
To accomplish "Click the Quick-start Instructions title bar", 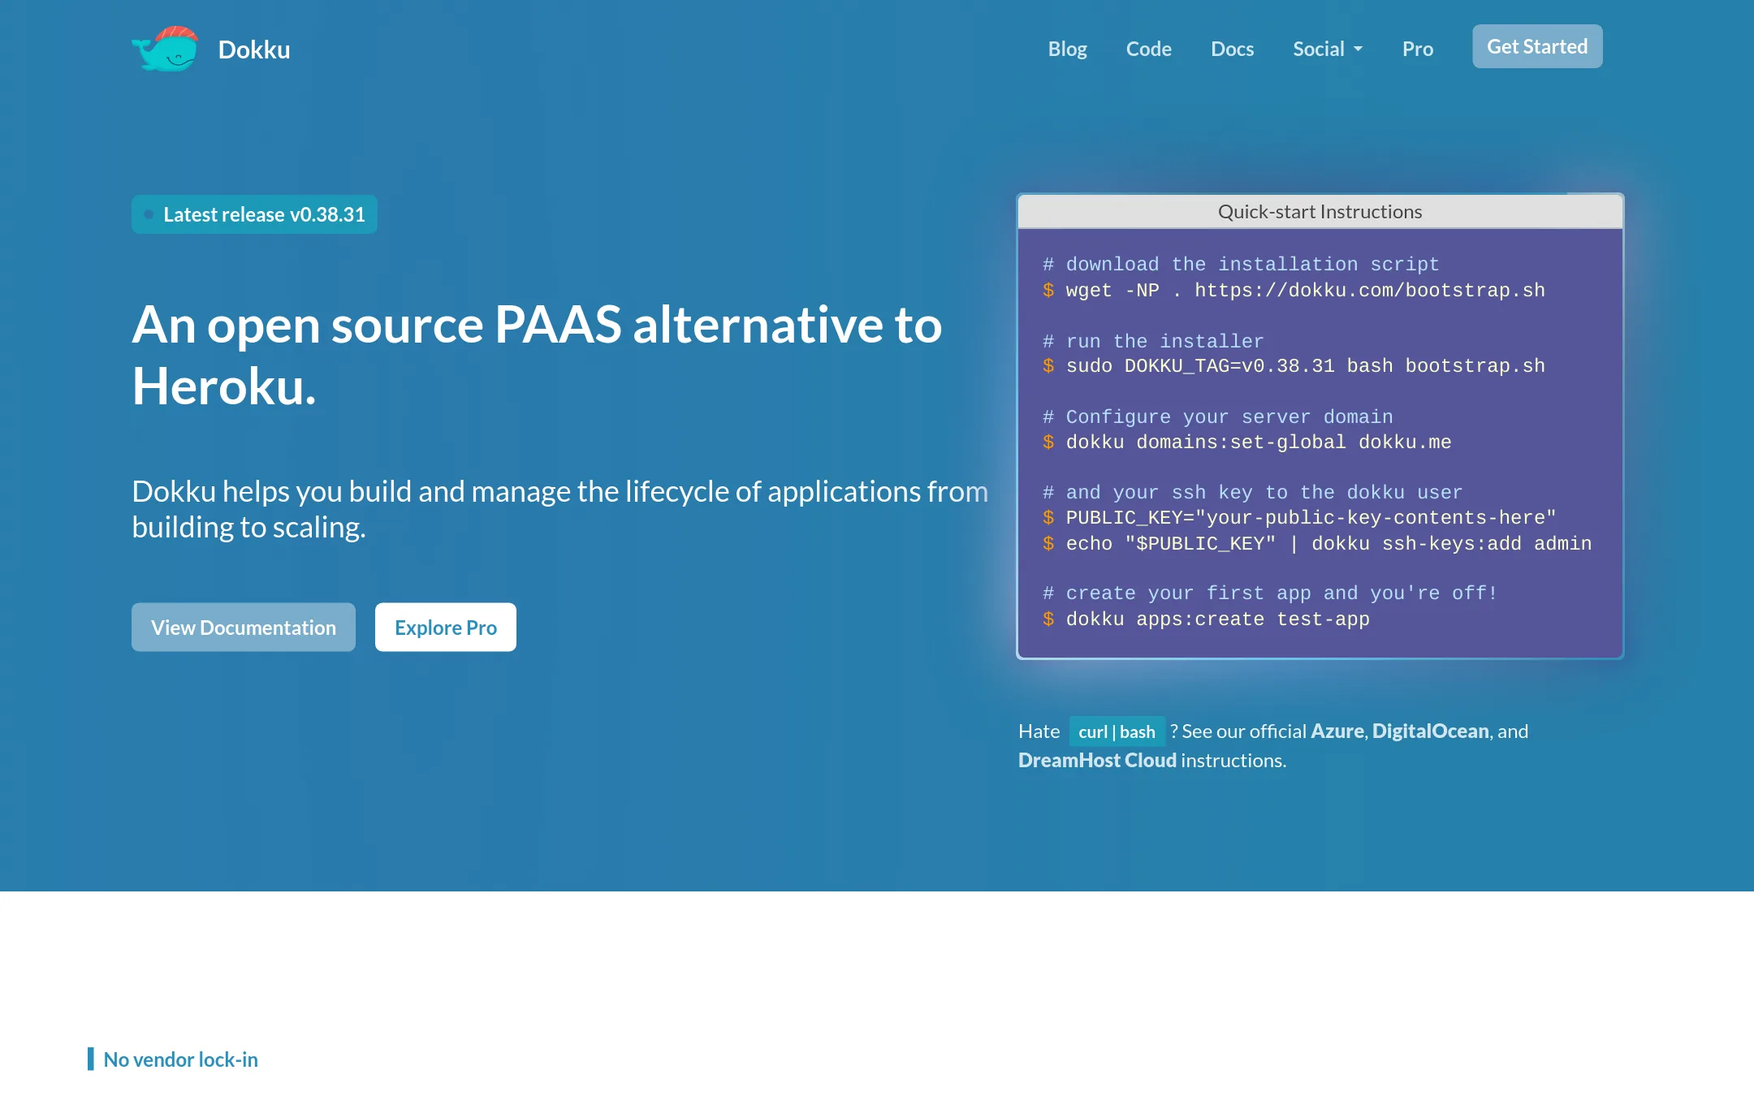I will 1320,212.
